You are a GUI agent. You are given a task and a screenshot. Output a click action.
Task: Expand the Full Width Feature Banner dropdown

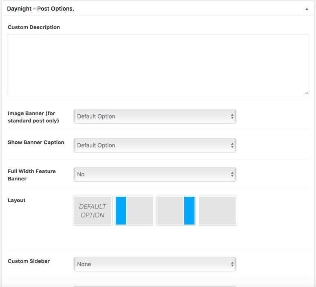click(155, 174)
